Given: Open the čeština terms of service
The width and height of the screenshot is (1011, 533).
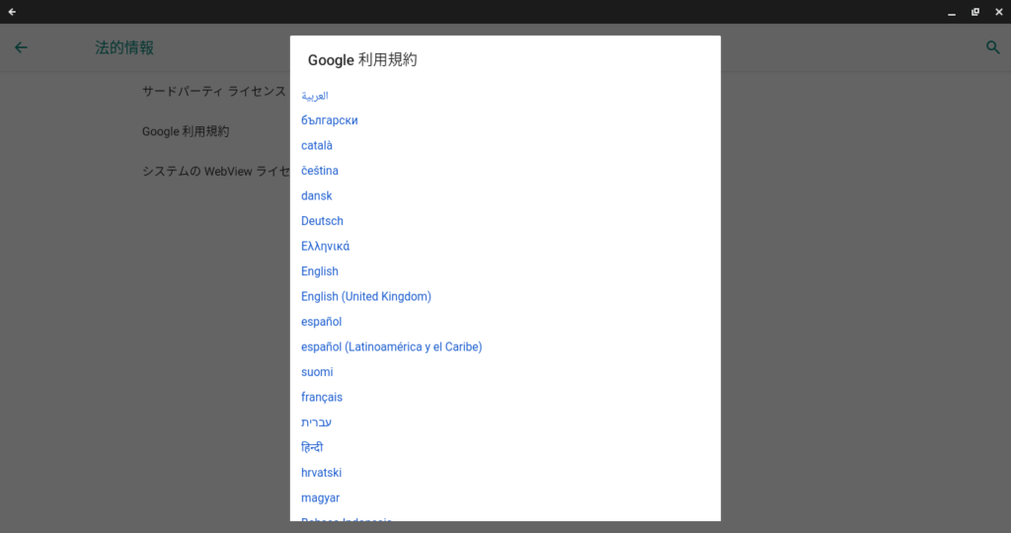Looking at the screenshot, I should tap(320, 171).
